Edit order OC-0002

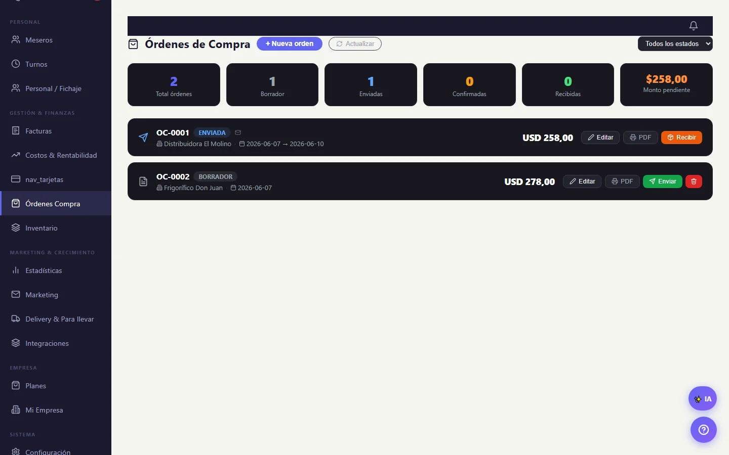click(582, 181)
